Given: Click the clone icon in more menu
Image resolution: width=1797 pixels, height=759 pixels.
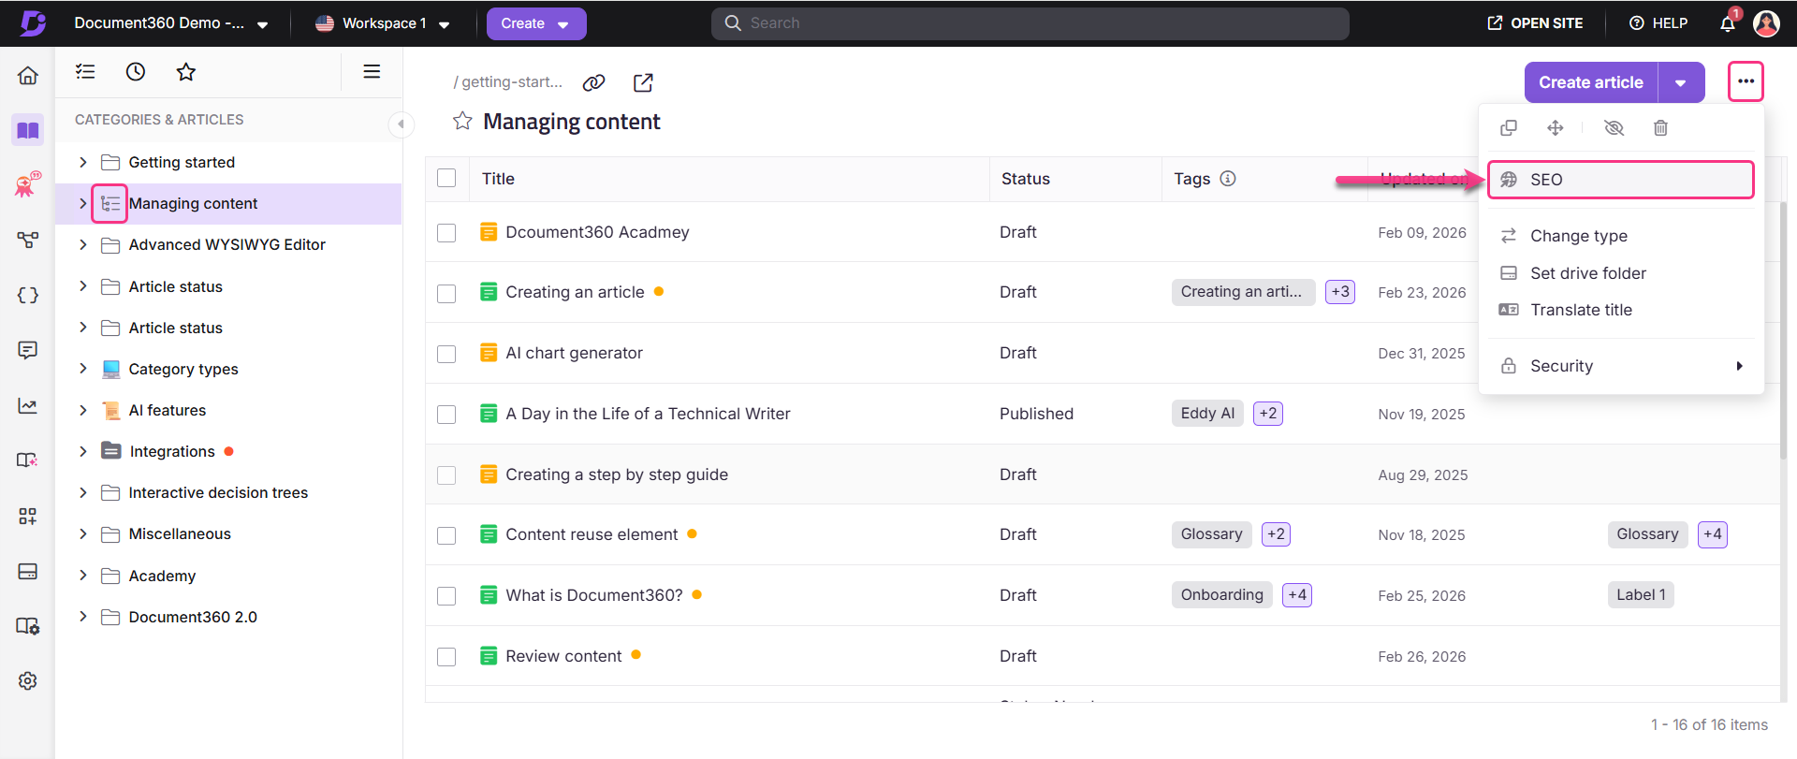Looking at the screenshot, I should pos(1509,128).
